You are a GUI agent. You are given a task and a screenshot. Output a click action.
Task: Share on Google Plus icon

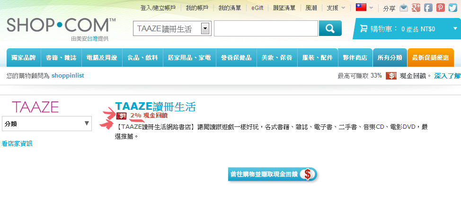pyautogui.click(x=416, y=8)
